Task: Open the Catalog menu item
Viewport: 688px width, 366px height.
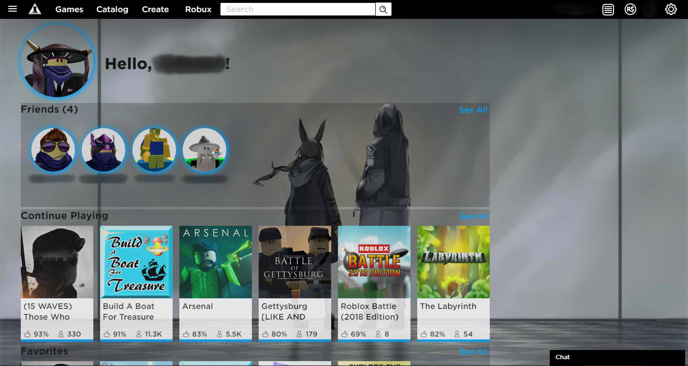Action: (112, 9)
